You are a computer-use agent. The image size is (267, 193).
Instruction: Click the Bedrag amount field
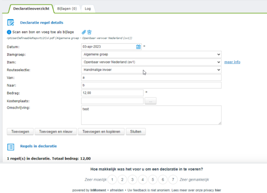[112, 93]
